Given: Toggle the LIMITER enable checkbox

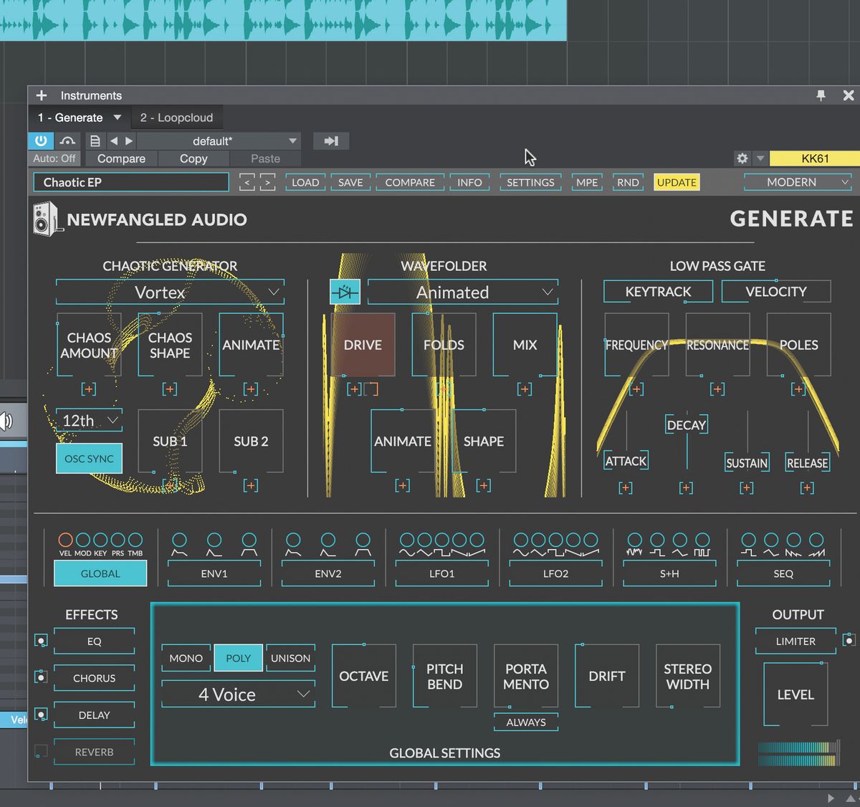Looking at the screenshot, I should pos(849,640).
